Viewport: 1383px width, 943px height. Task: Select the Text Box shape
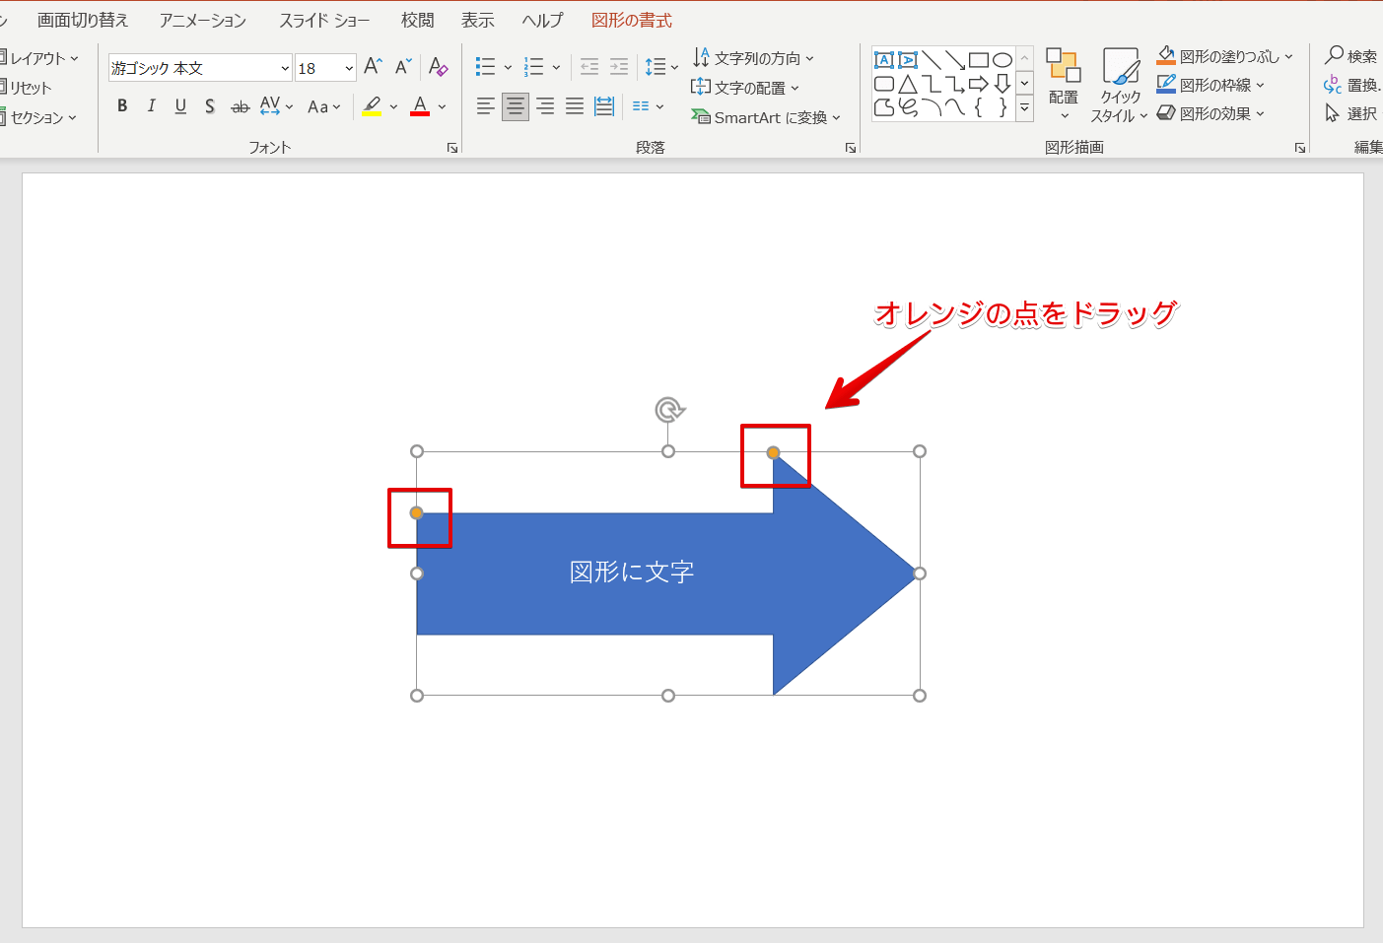click(x=884, y=60)
